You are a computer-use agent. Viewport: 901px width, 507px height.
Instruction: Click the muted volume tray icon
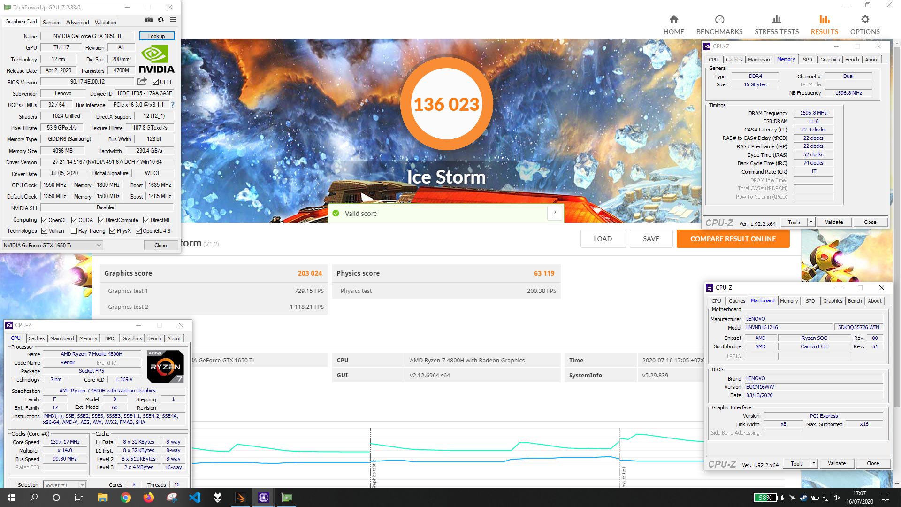pos(837,498)
